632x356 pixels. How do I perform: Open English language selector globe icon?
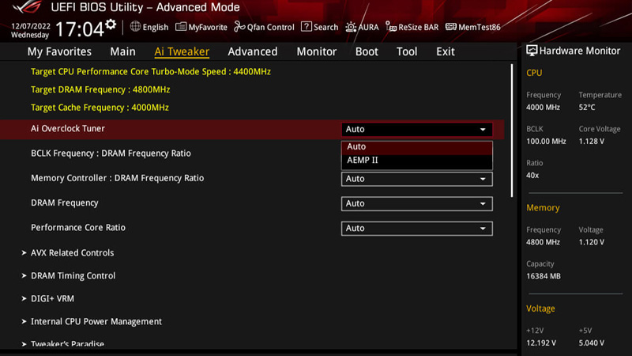[136, 27]
